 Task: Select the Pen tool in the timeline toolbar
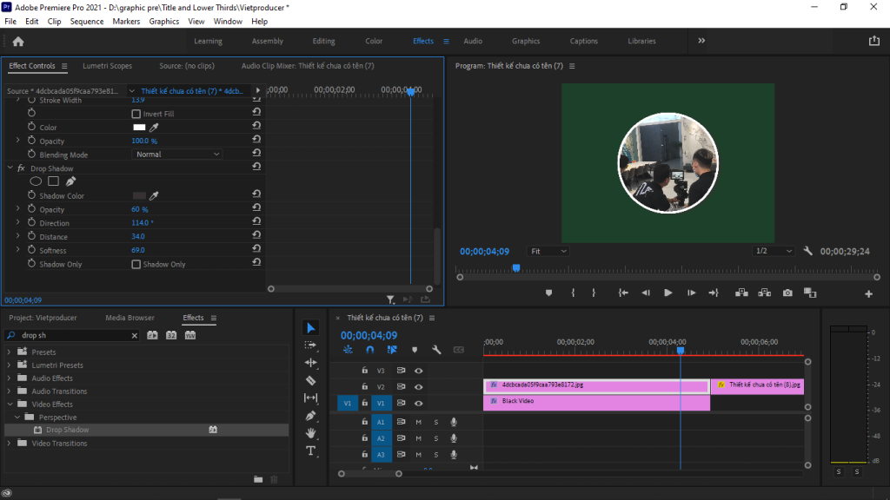coord(310,414)
